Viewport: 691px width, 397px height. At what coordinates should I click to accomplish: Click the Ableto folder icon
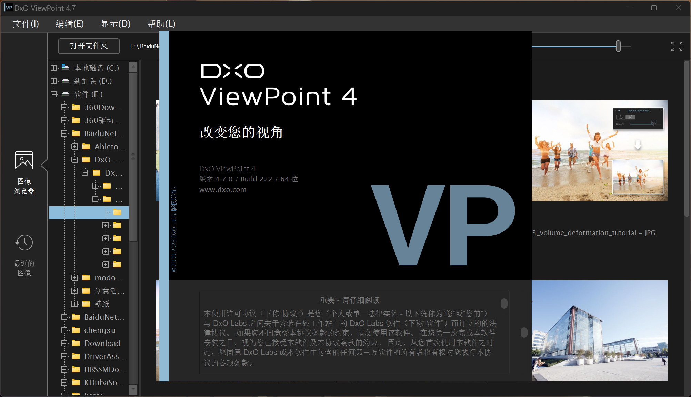pyautogui.click(x=86, y=147)
